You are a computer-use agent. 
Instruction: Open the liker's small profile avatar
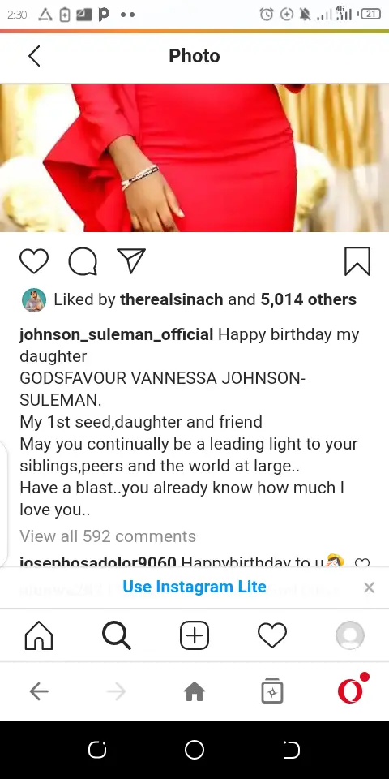(34, 300)
